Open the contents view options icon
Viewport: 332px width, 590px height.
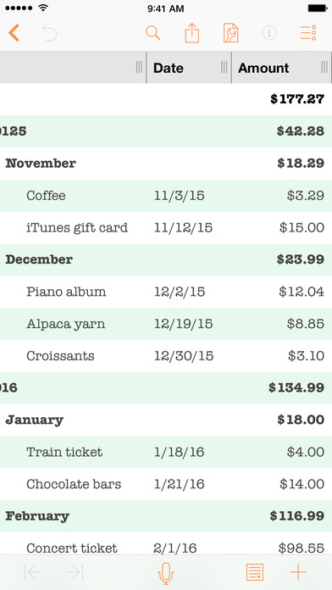pos(308,33)
